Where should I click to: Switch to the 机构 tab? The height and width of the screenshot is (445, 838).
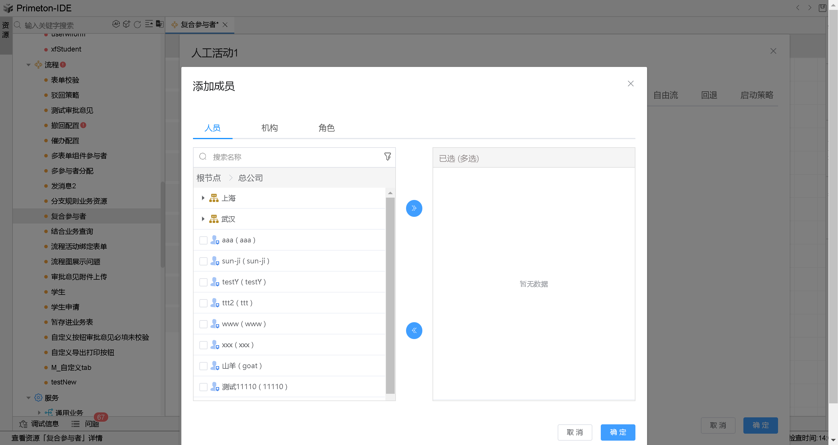tap(269, 128)
